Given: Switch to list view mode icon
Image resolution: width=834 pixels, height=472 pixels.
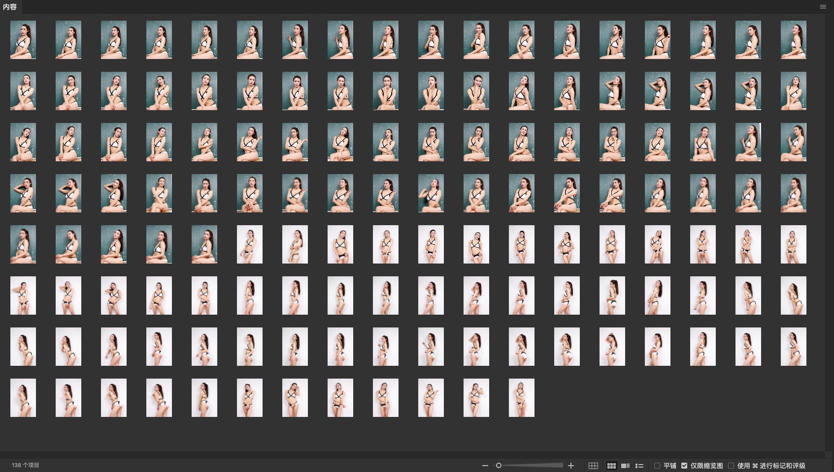Looking at the screenshot, I should (639, 466).
